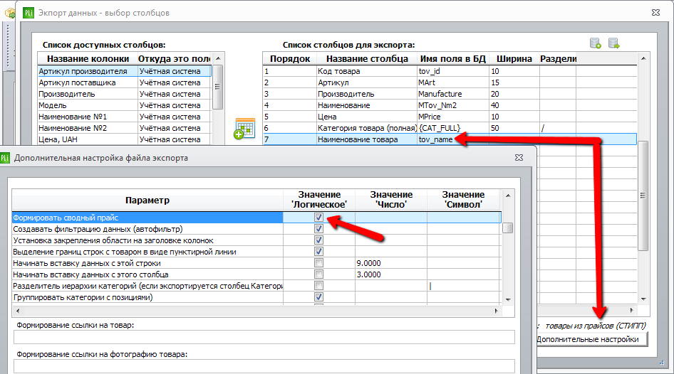Select Наименование №1 row
The image size is (674, 374).
tap(125, 117)
